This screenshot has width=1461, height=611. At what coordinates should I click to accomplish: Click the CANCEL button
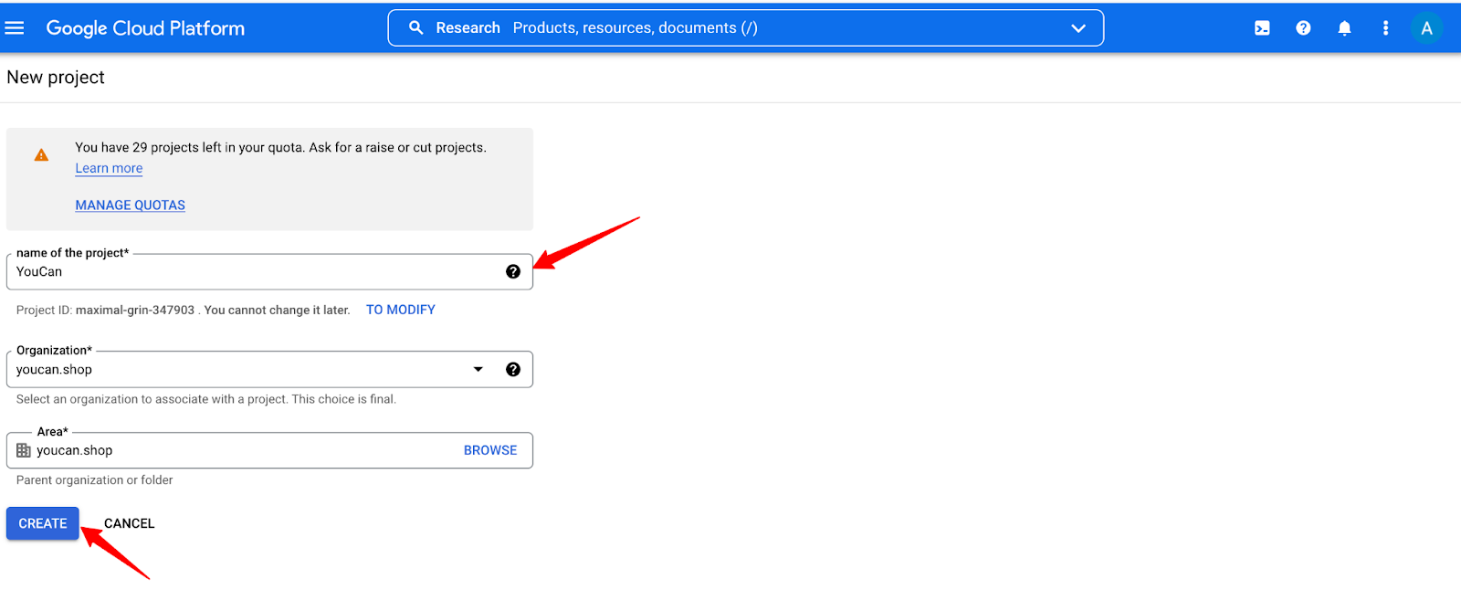point(129,523)
